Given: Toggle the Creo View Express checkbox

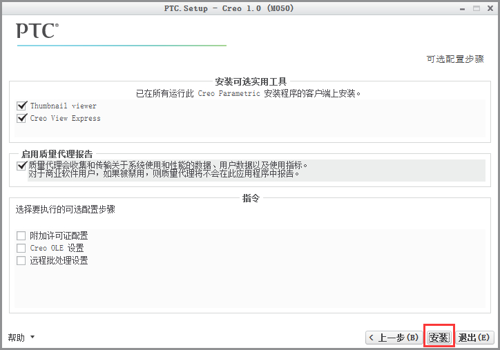Looking at the screenshot, I should [21, 119].
